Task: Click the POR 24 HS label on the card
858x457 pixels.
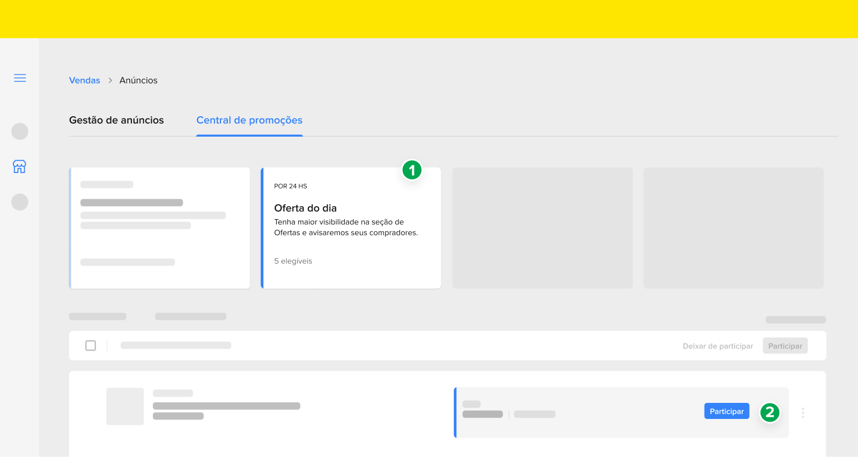Action: (x=291, y=186)
